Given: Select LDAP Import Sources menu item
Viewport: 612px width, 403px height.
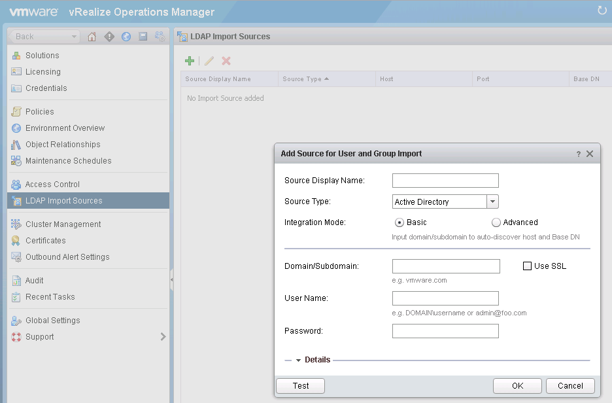Looking at the screenshot, I should 88,201.
